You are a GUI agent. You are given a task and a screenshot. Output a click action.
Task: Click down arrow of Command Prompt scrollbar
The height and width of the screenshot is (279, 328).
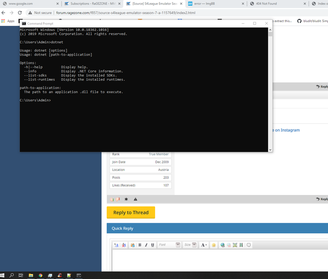270,150
